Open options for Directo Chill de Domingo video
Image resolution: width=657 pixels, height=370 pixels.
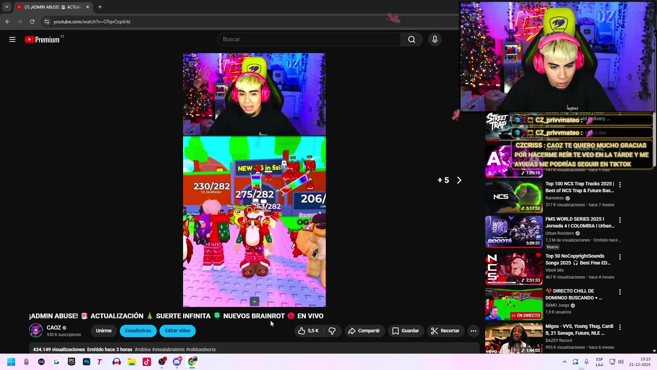pos(620,292)
